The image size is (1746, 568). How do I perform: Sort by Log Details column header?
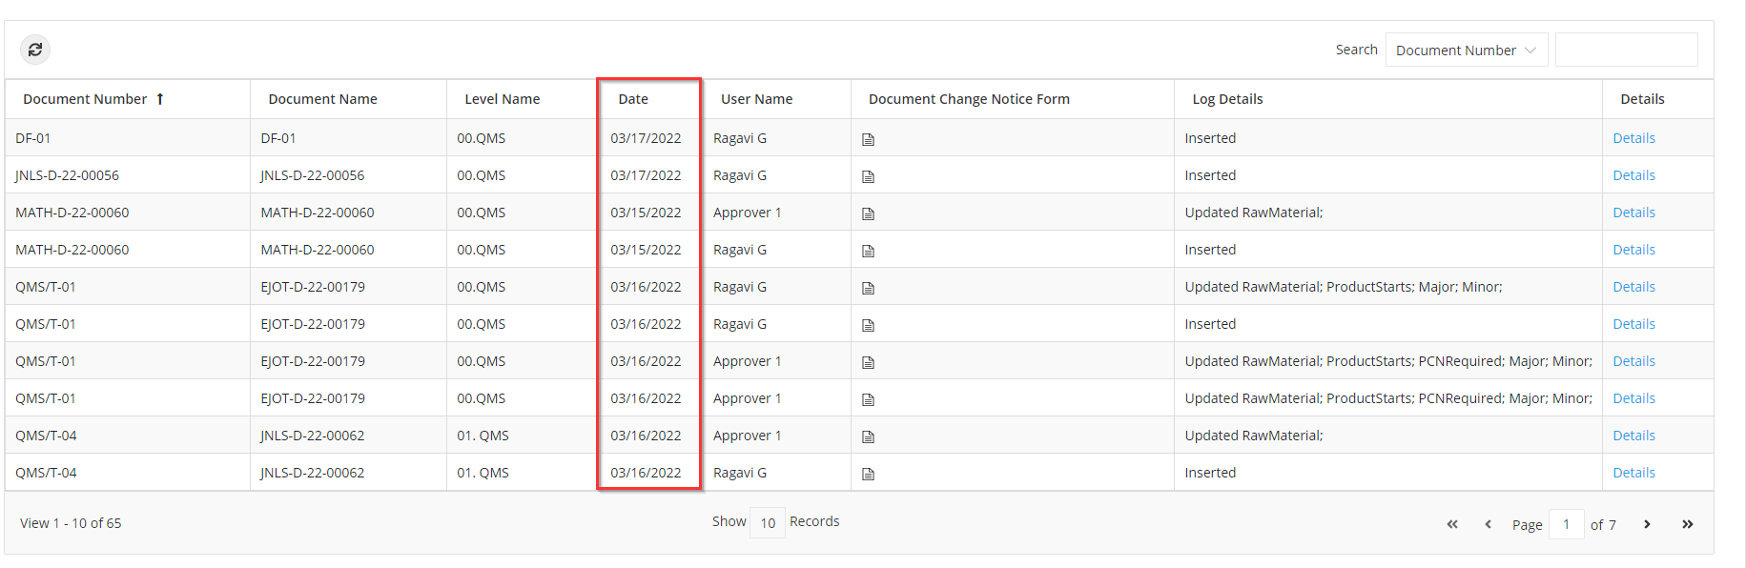1227,99
